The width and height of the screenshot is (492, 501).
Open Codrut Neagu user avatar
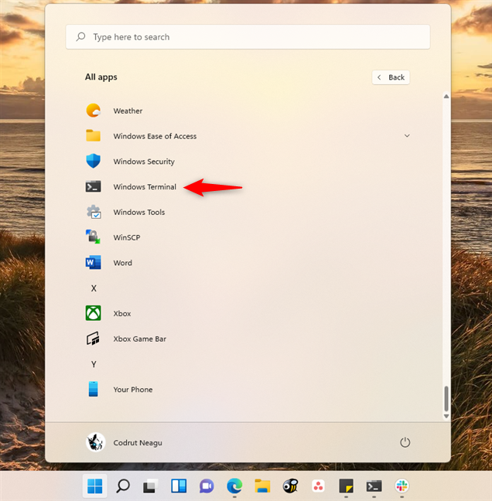(96, 442)
